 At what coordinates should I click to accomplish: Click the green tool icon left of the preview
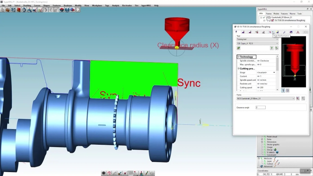click(272, 48)
